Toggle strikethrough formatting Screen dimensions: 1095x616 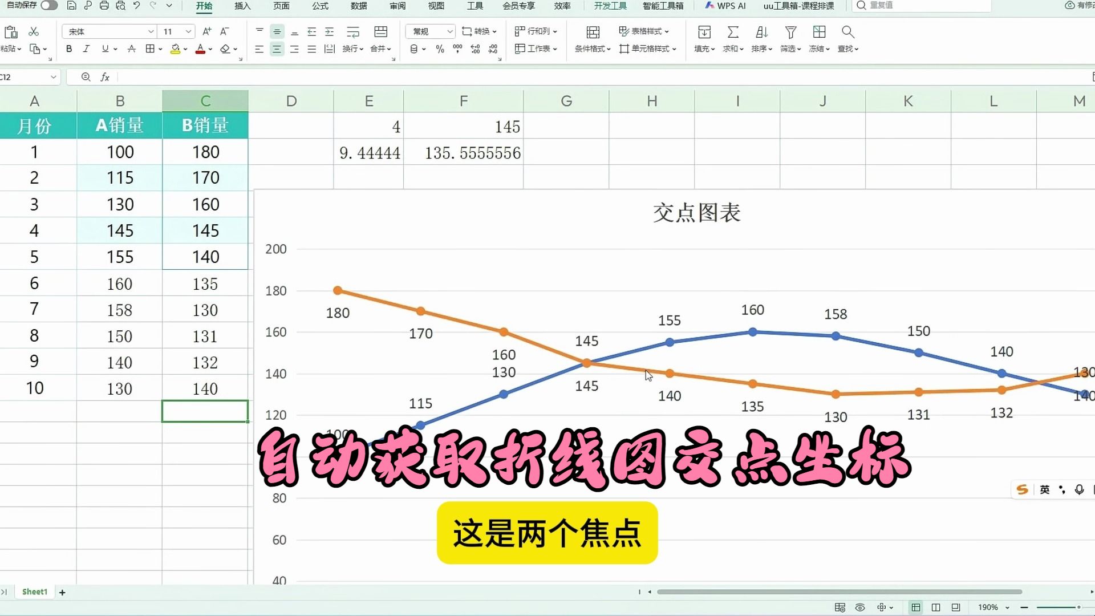pyautogui.click(x=132, y=49)
